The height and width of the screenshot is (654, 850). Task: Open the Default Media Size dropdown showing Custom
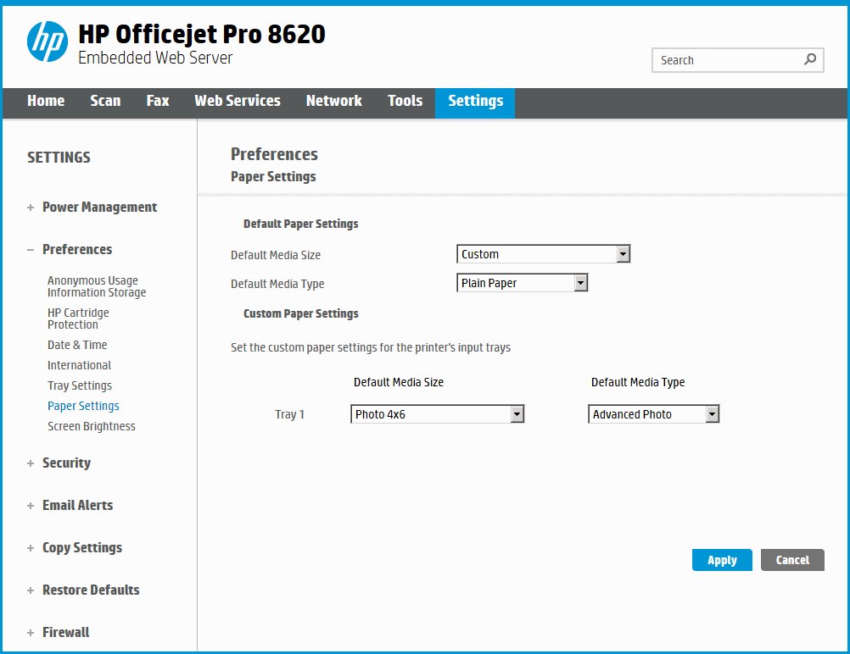624,253
